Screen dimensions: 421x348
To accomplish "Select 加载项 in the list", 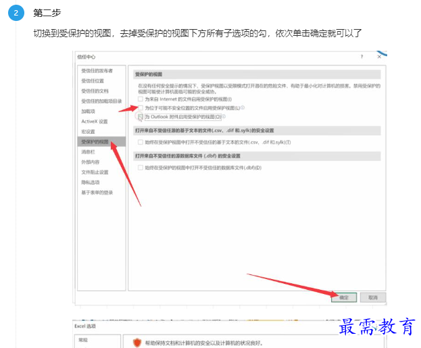I will point(88,111).
